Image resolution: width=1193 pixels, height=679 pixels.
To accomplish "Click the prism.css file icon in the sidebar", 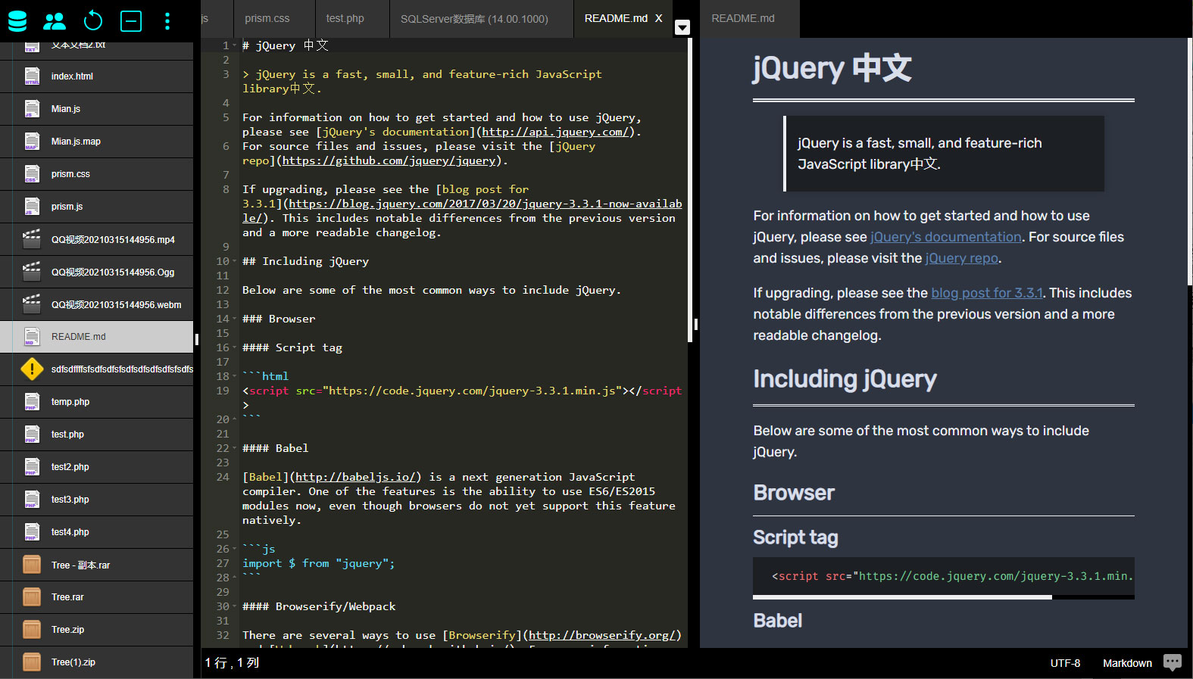I will point(32,174).
